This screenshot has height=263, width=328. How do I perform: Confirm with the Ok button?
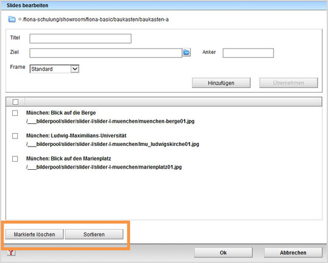pyautogui.click(x=223, y=253)
